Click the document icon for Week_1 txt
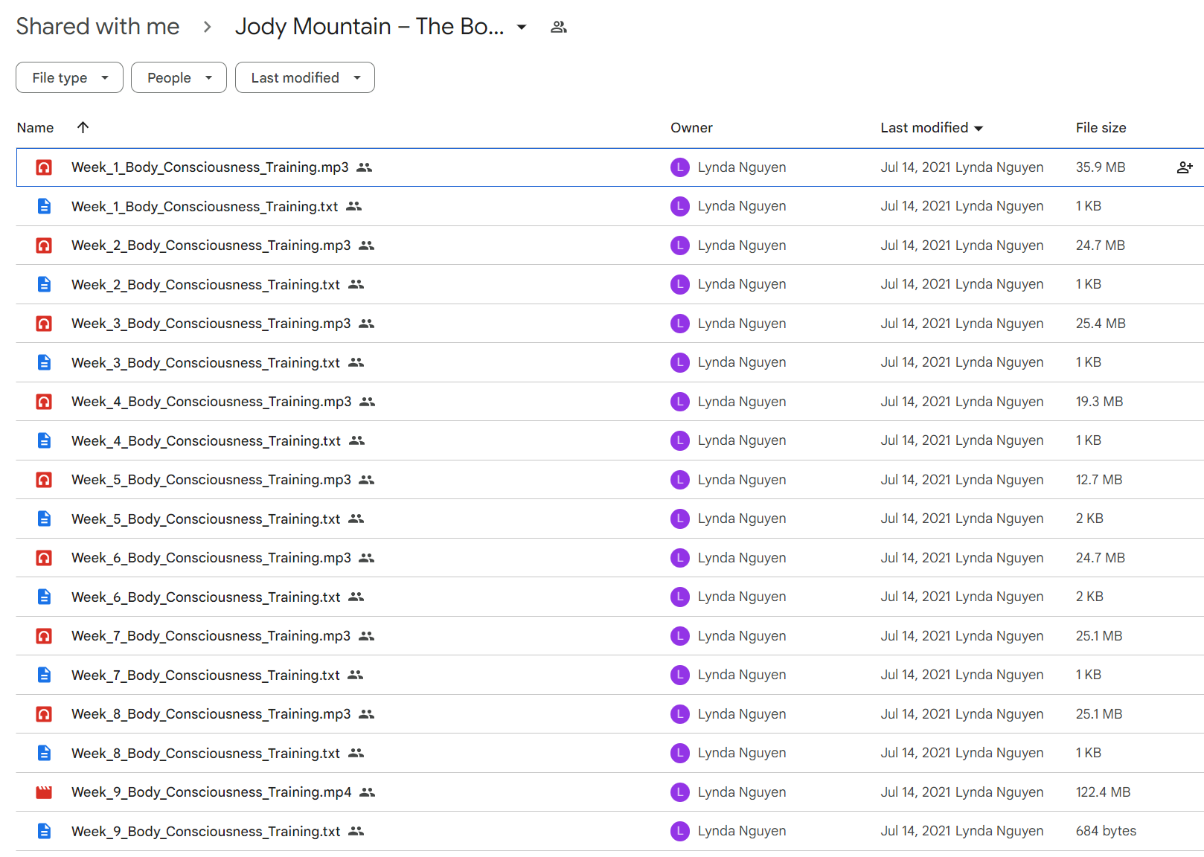Image resolution: width=1204 pixels, height=857 pixels. point(44,206)
